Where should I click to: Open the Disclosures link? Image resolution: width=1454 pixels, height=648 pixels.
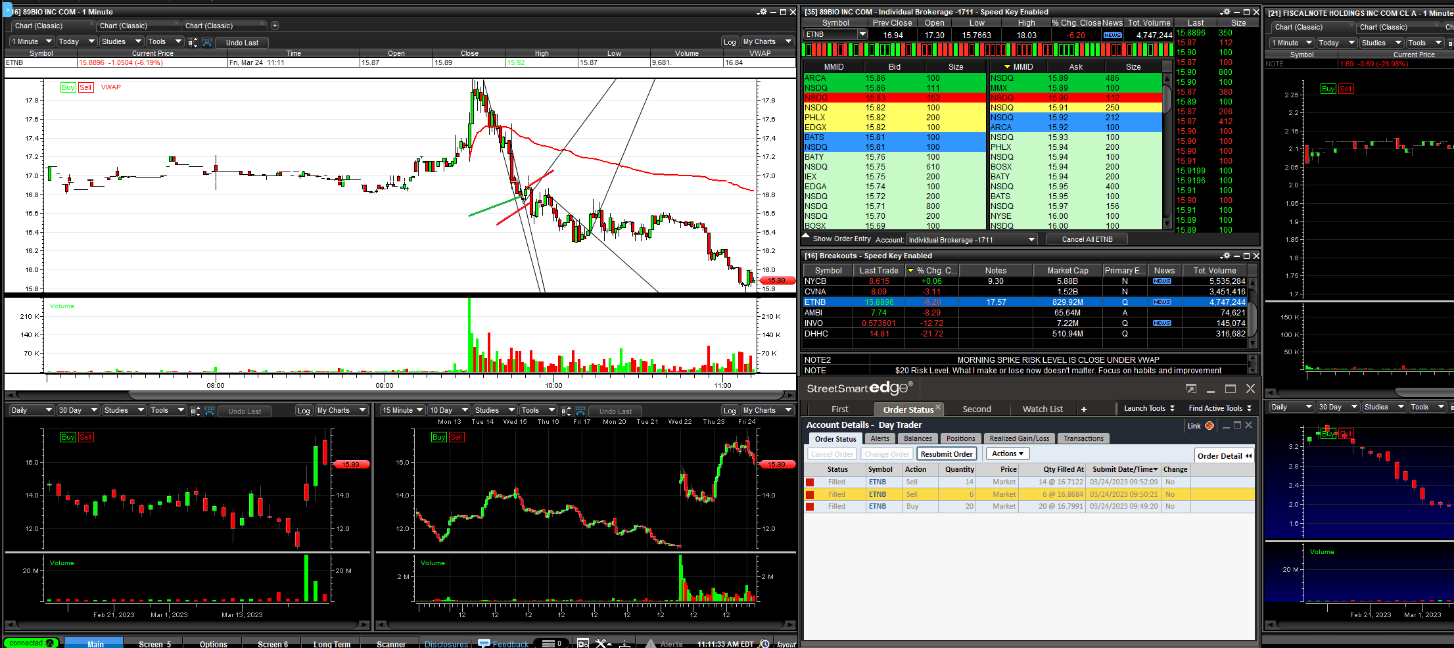(446, 644)
